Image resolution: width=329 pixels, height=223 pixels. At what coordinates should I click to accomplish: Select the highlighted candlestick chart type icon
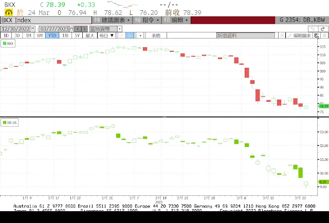click(130, 35)
